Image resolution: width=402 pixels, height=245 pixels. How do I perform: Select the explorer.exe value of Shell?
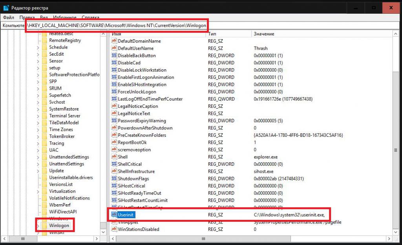pos(266,157)
